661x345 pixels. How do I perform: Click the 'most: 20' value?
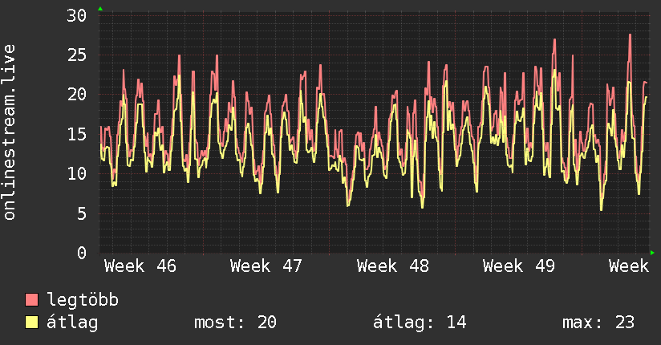(235, 323)
